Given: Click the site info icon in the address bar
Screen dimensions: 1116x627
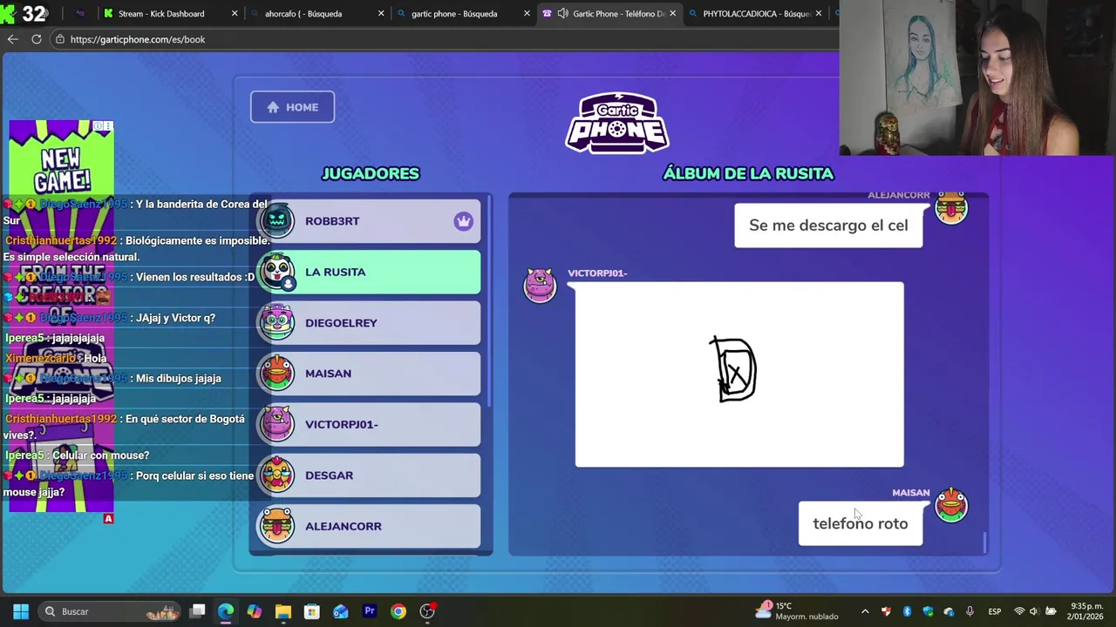Looking at the screenshot, I should tap(59, 39).
